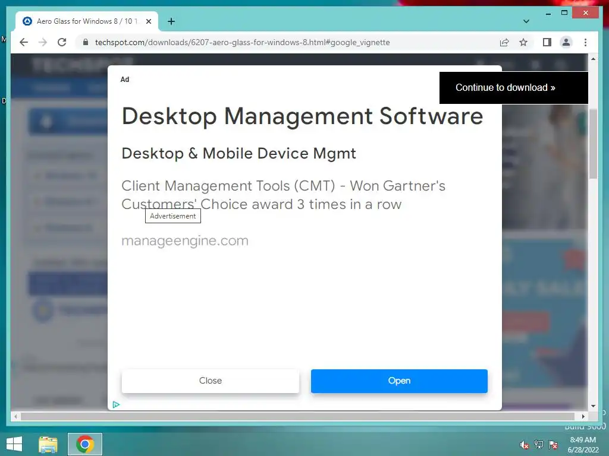This screenshot has width=609, height=456.
Task: Click the manageengine.com link
Action: (x=185, y=241)
